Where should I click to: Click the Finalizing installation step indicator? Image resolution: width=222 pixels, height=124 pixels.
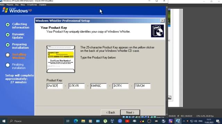tap(8, 65)
